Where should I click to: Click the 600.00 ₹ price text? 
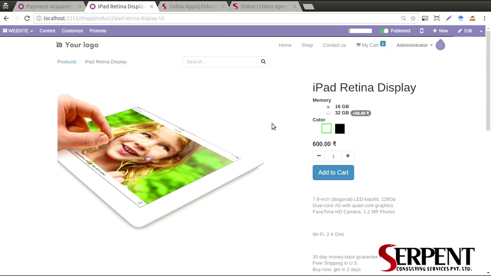tap(325, 144)
